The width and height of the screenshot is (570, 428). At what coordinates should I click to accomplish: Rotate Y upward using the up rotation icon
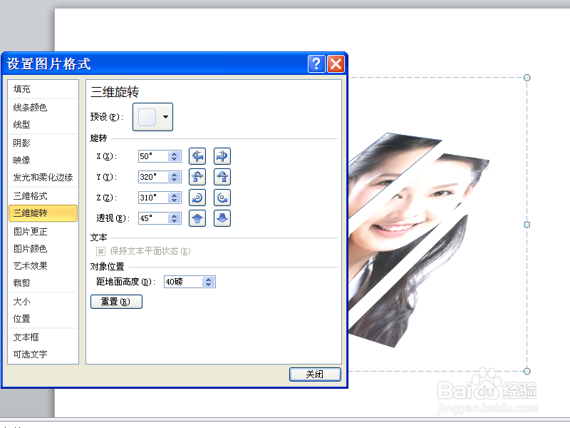(197, 177)
